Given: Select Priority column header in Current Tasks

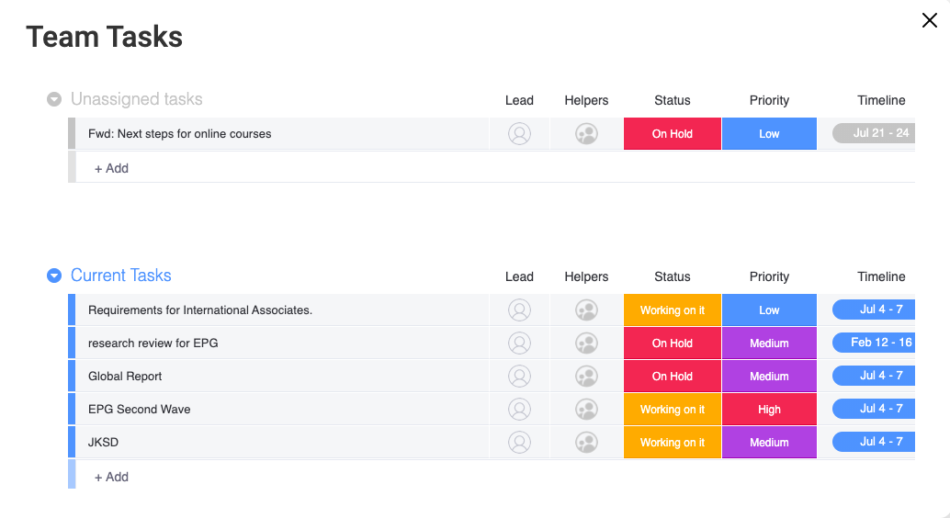Looking at the screenshot, I should point(769,276).
